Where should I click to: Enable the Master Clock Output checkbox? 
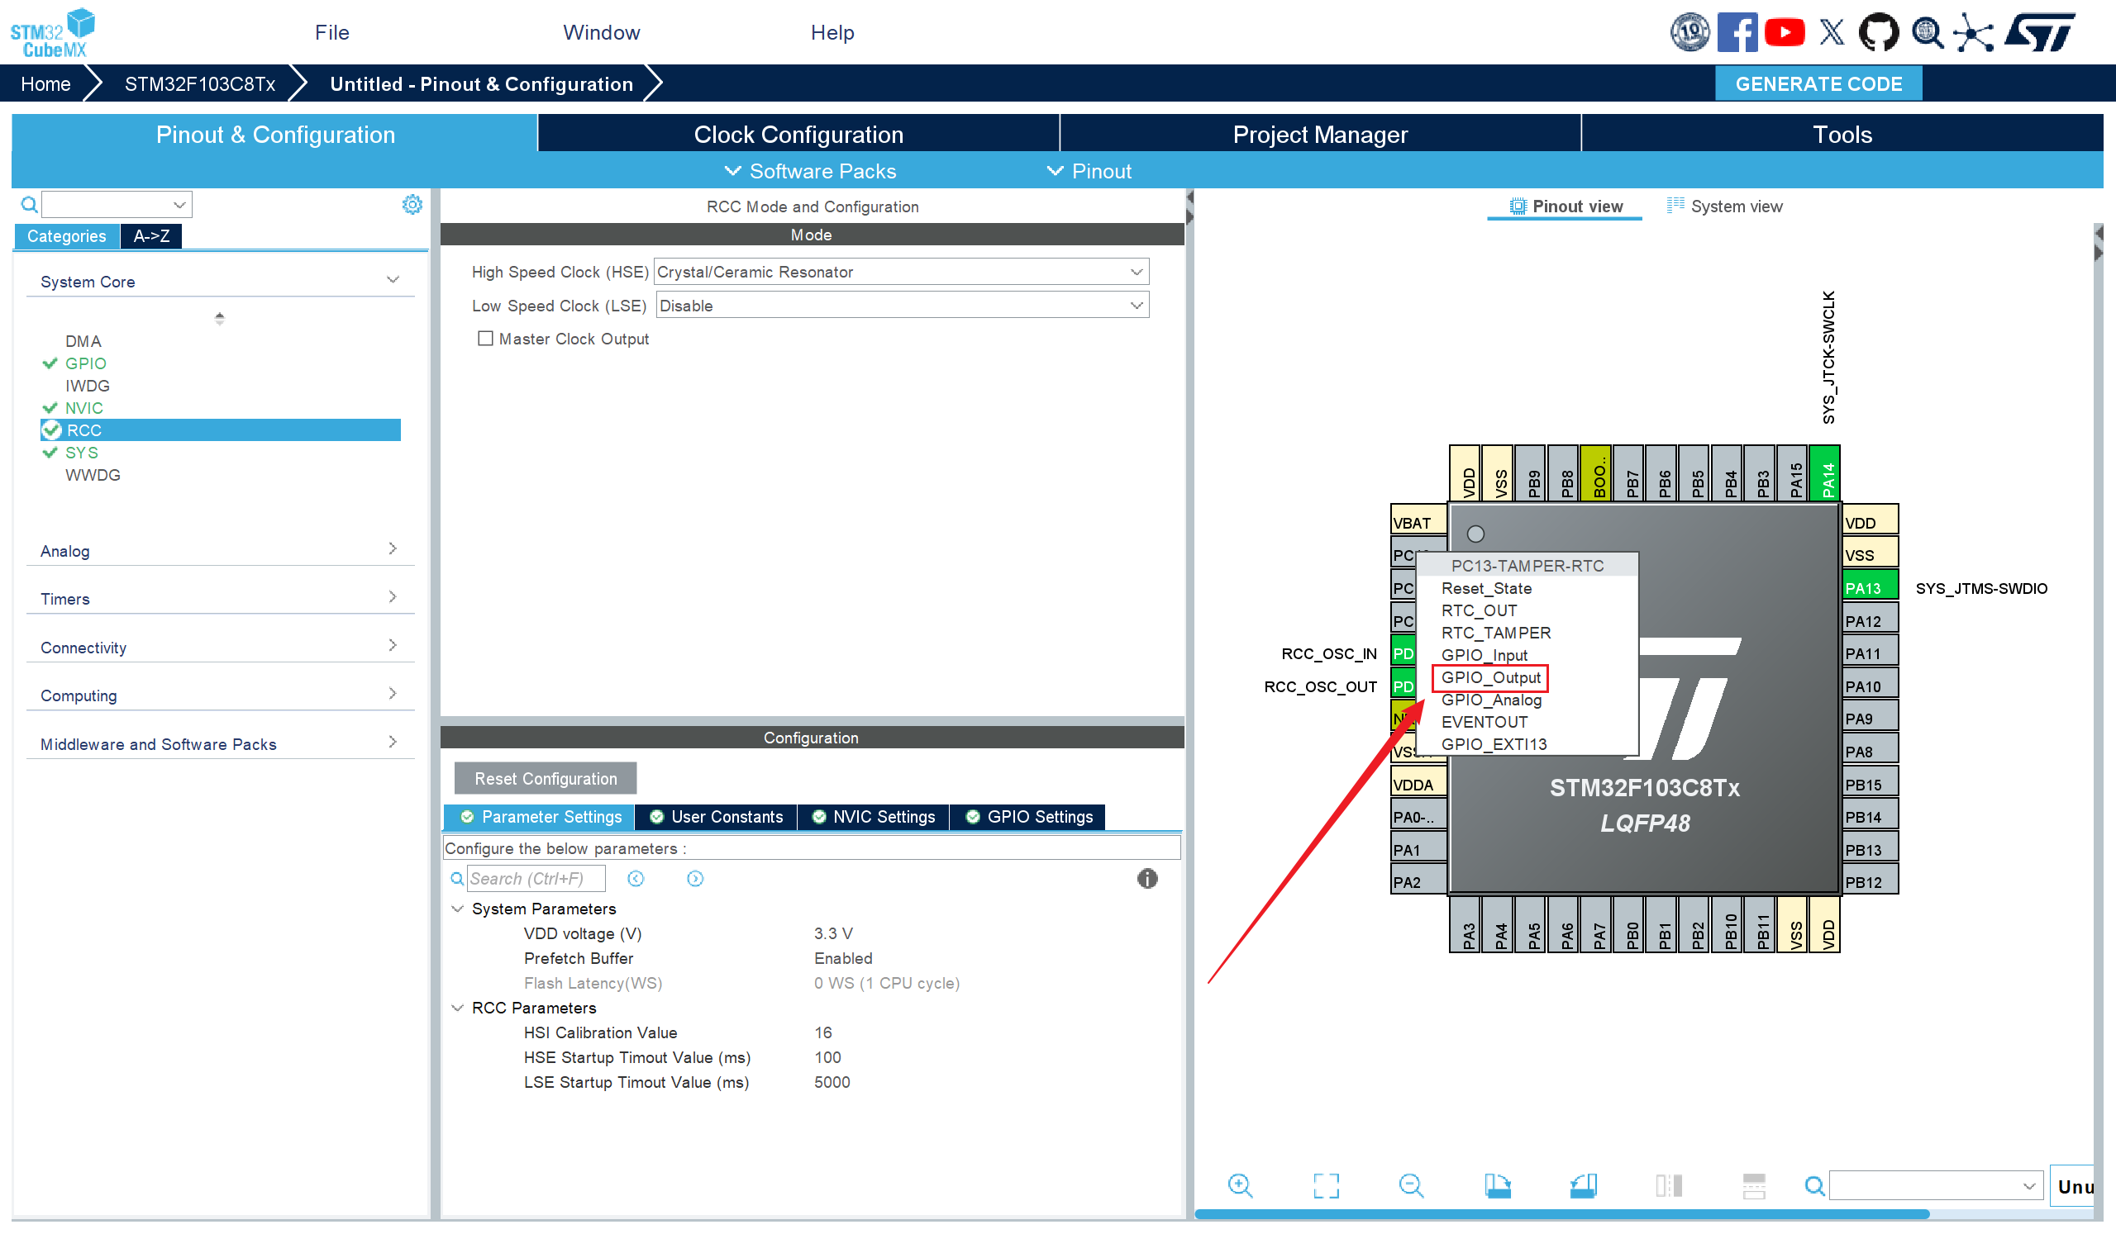485,338
